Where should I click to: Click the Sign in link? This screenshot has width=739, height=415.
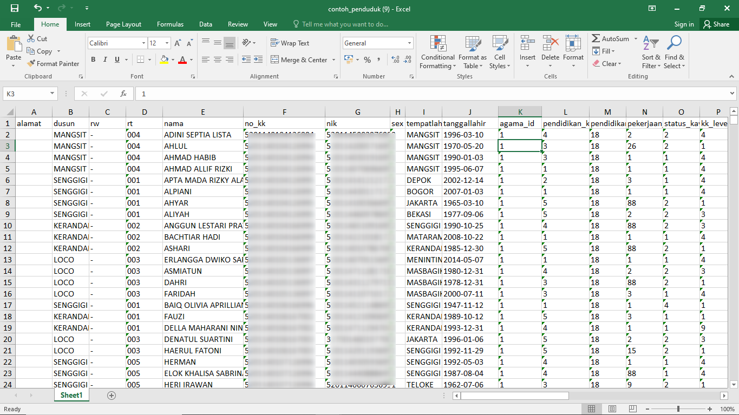pyautogui.click(x=684, y=24)
